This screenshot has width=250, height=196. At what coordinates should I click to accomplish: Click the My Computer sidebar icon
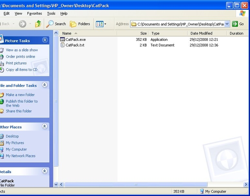[2, 149]
